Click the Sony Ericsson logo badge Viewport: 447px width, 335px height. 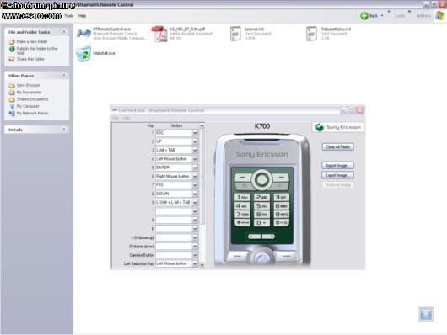click(338, 127)
